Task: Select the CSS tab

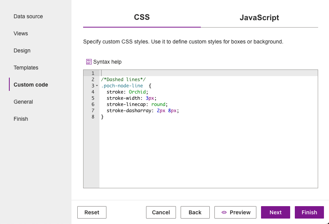Action: 142,17
